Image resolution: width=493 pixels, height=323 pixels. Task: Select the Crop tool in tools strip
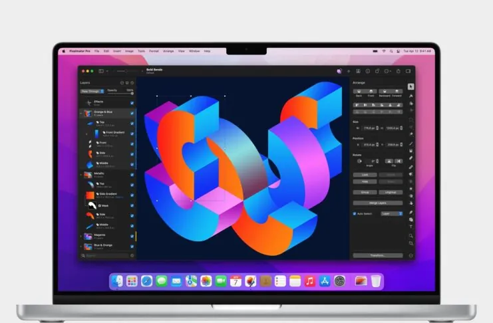[x=411, y=243]
